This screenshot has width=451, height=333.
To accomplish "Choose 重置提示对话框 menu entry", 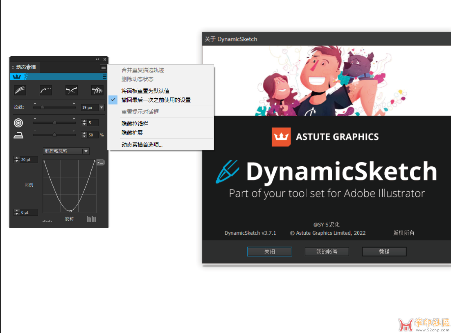I will [140, 112].
